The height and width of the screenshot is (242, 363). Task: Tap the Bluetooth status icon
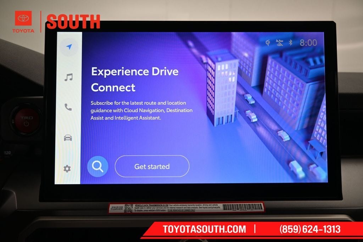[291, 43]
